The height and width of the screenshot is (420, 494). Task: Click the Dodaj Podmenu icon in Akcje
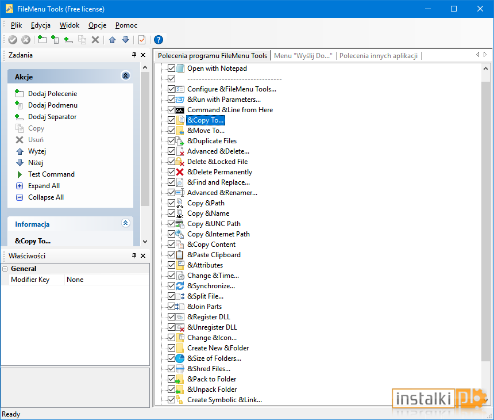[19, 105]
